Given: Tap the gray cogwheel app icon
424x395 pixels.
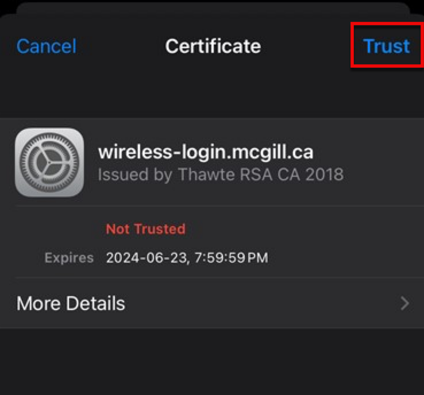Looking at the screenshot, I should (x=49, y=162).
